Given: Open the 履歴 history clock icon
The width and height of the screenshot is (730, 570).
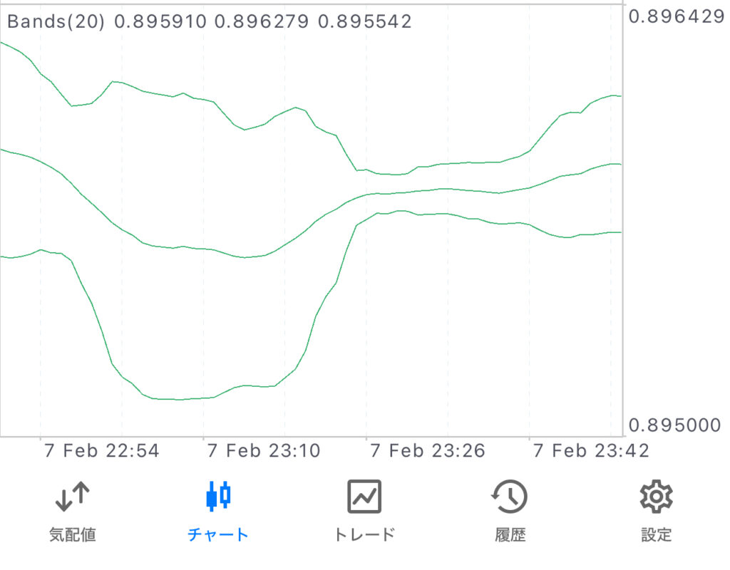Looking at the screenshot, I should point(510,497).
